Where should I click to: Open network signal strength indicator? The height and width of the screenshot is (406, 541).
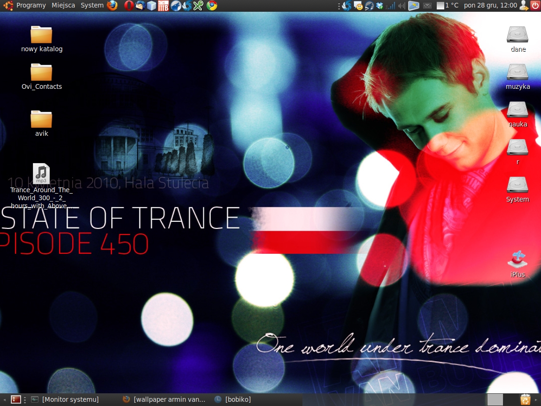(x=391, y=6)
